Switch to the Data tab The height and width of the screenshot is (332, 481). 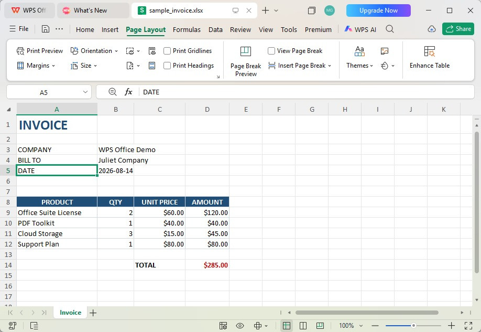215,29
